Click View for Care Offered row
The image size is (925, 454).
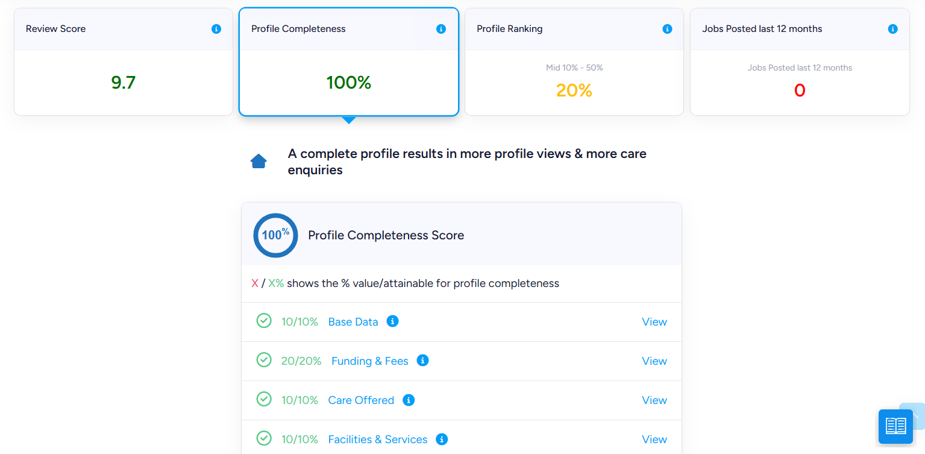[654, 400]
